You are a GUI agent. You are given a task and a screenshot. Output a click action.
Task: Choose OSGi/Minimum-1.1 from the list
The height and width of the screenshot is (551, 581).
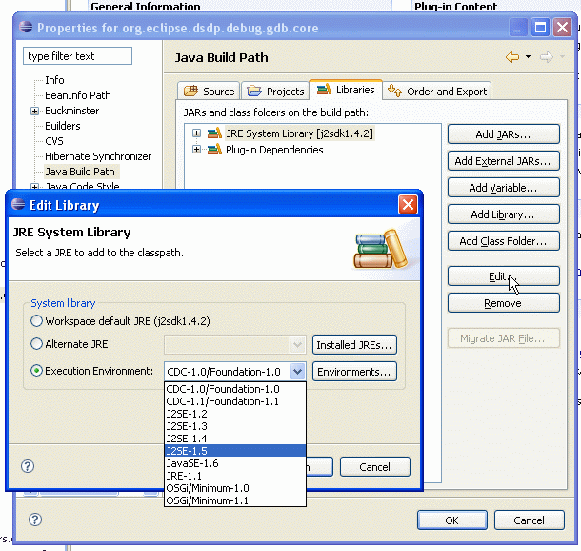(235, 500)
